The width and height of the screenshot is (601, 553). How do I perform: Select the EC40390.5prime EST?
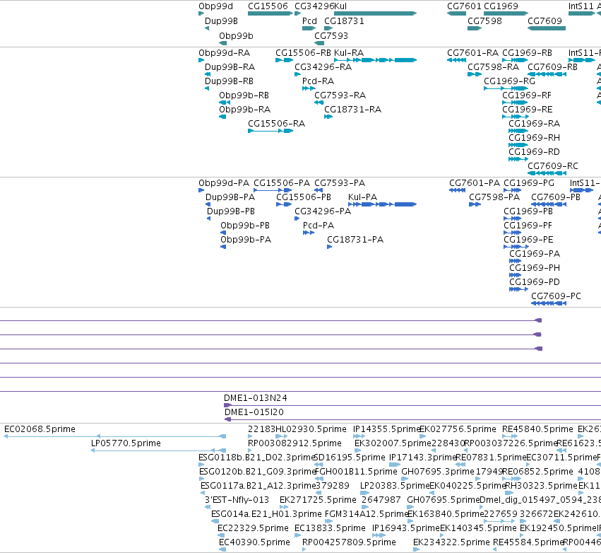(x=222, y=550)
